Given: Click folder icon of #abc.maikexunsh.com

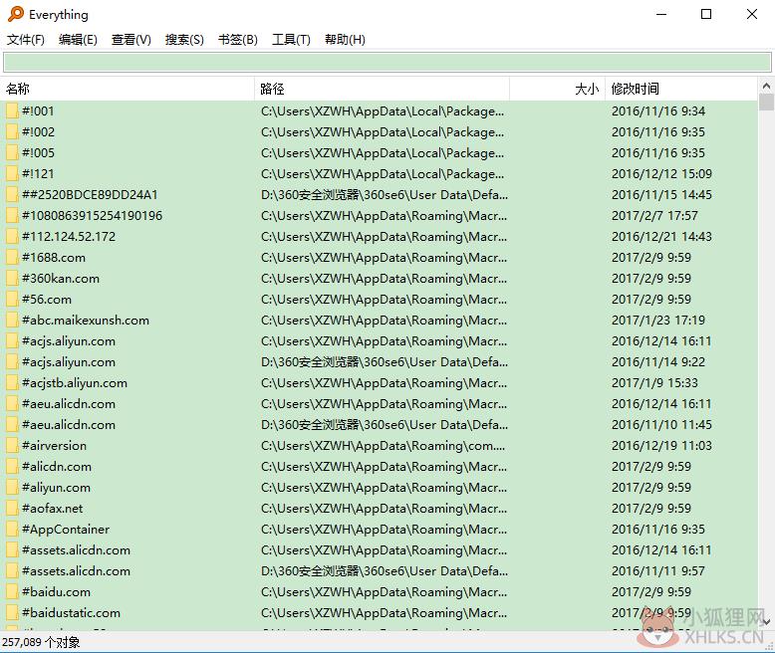Looking at the screenshot, I should [x=12, y=321].
